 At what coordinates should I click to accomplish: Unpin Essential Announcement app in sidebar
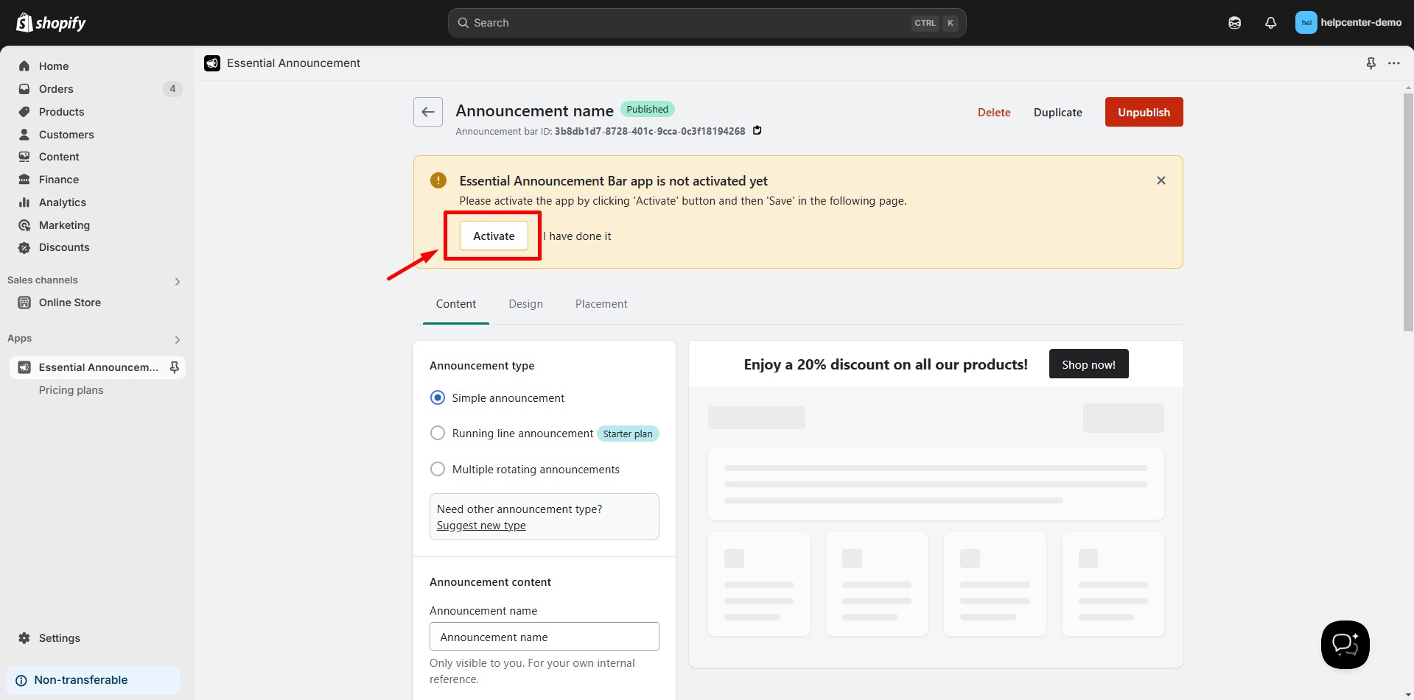point(175,367)
